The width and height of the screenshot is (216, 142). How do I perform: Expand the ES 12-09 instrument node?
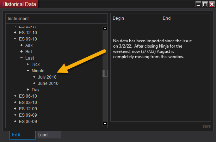tap(15, 109)
